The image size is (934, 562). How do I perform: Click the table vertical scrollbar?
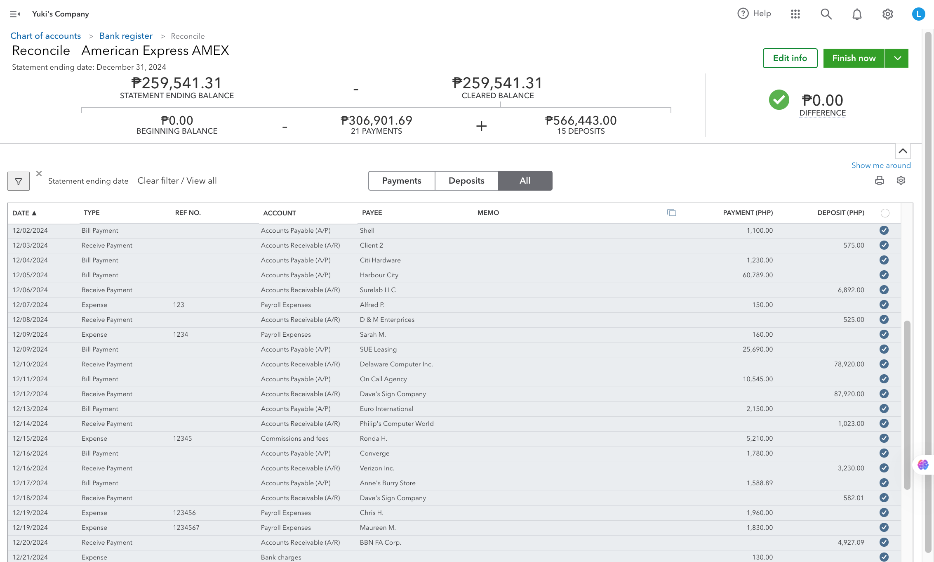(907, 404)
